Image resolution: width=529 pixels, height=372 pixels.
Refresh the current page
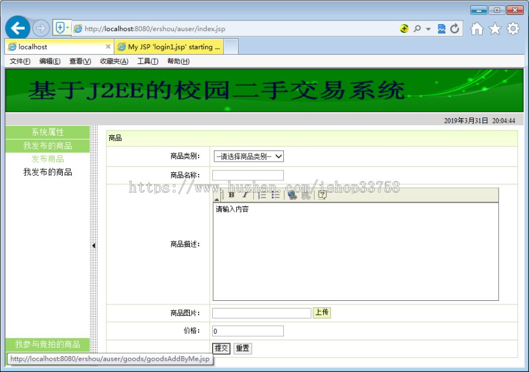(x=454, y=28)
